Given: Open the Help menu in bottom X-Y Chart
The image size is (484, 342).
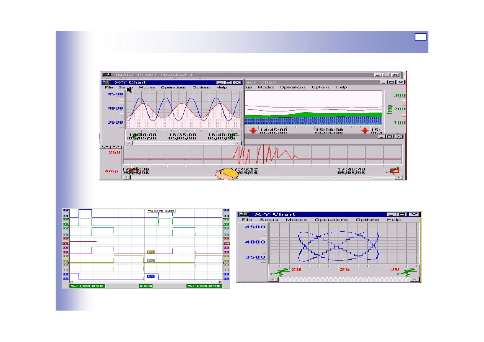Looking at the screenshot, I should (x=394, y=220).
